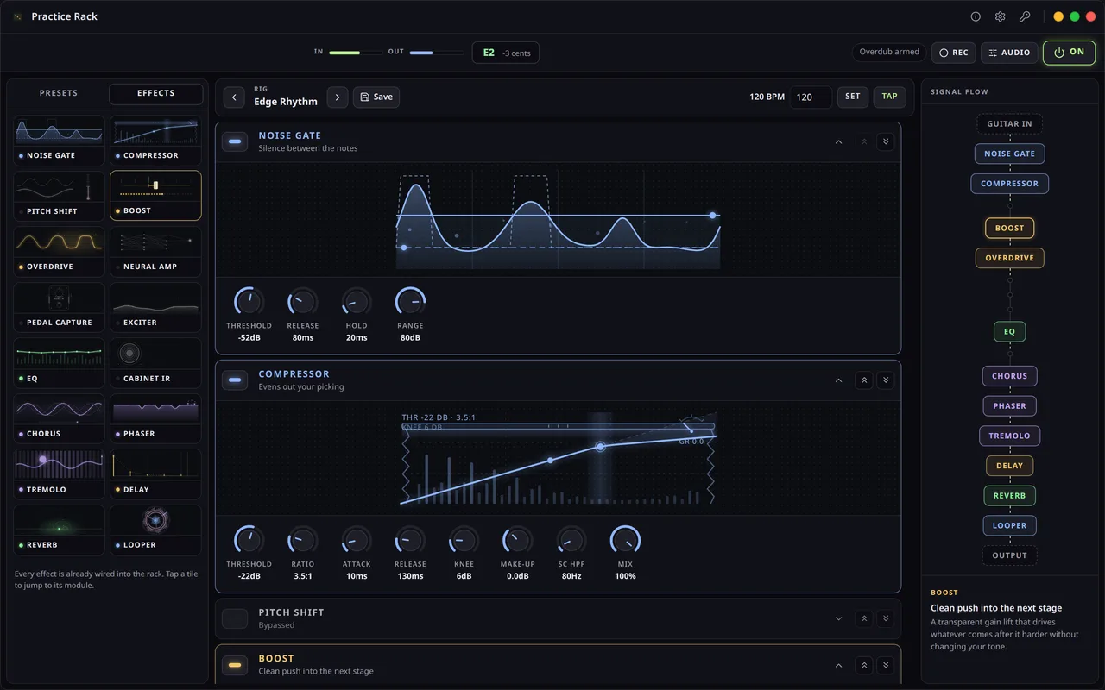
Task: Select the Neural Amp effect tile
Action: pos(155,251)
